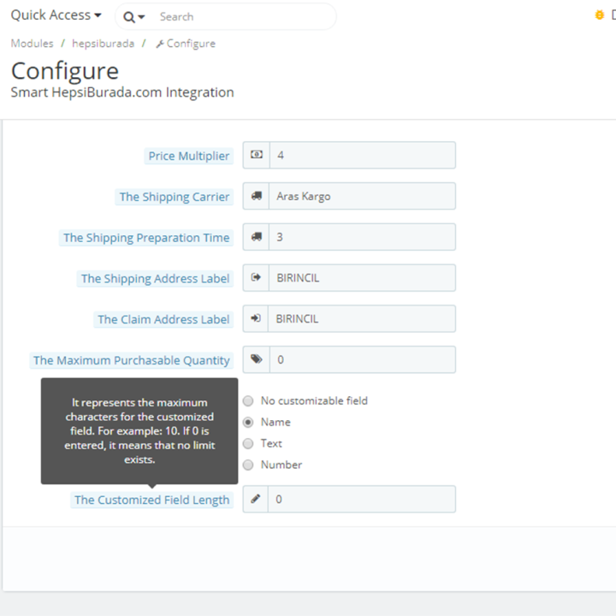616x616 pixels.
Task: Go to Modules breadcrumb link
Action: point(32,44)
